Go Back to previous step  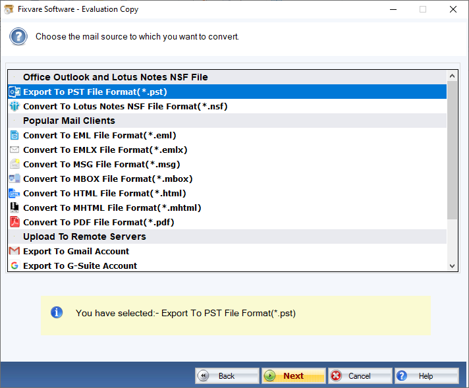227,375
